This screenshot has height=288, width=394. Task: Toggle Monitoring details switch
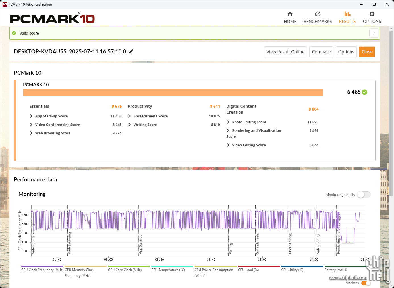(x=364, y=195)
